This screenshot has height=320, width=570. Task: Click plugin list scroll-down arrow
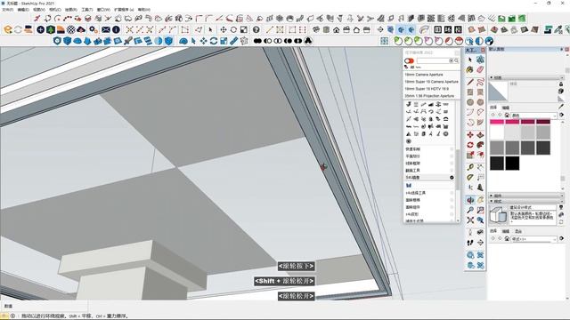458,220
